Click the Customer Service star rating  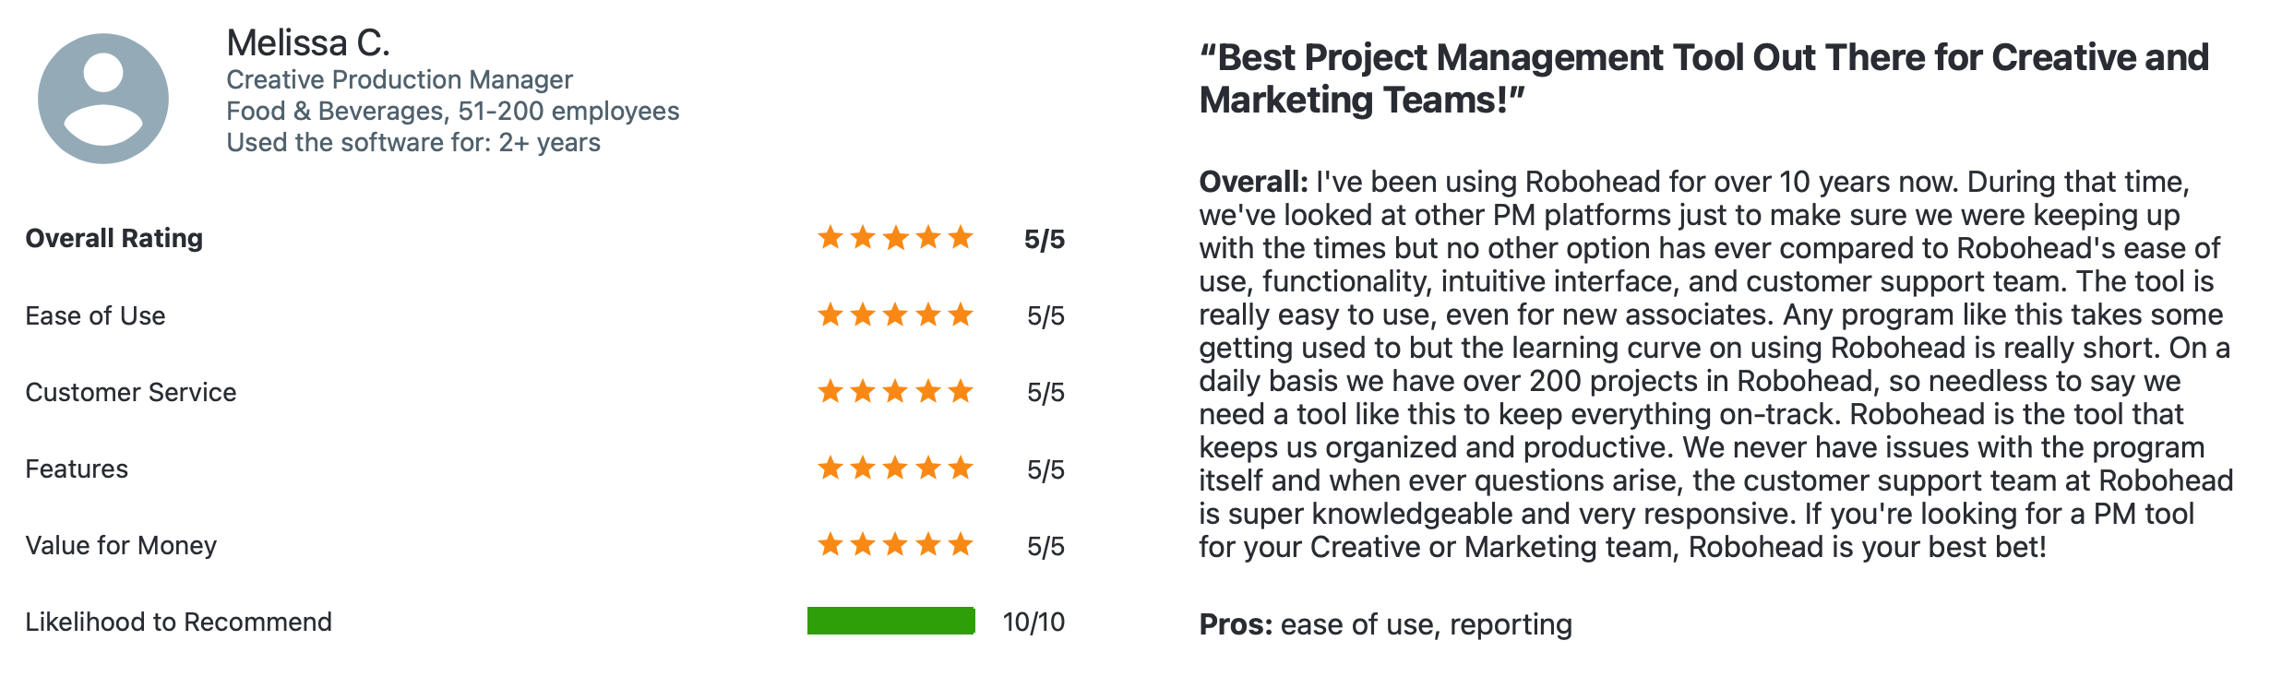tap(895, 392)
